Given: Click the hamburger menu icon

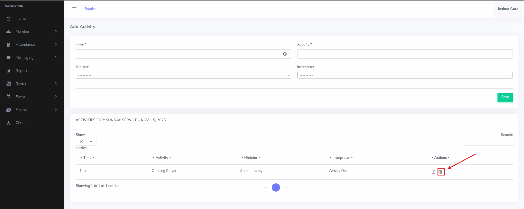Looking at the screenshot, I should point(74,9).
